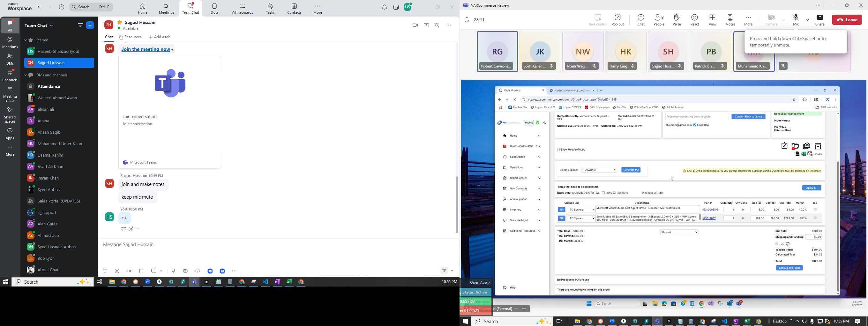Image resolution: width=868 pixels, height=326 pixels.
Task: Open Excel from the Windows taskbar
Action: (x=289, y=282)
